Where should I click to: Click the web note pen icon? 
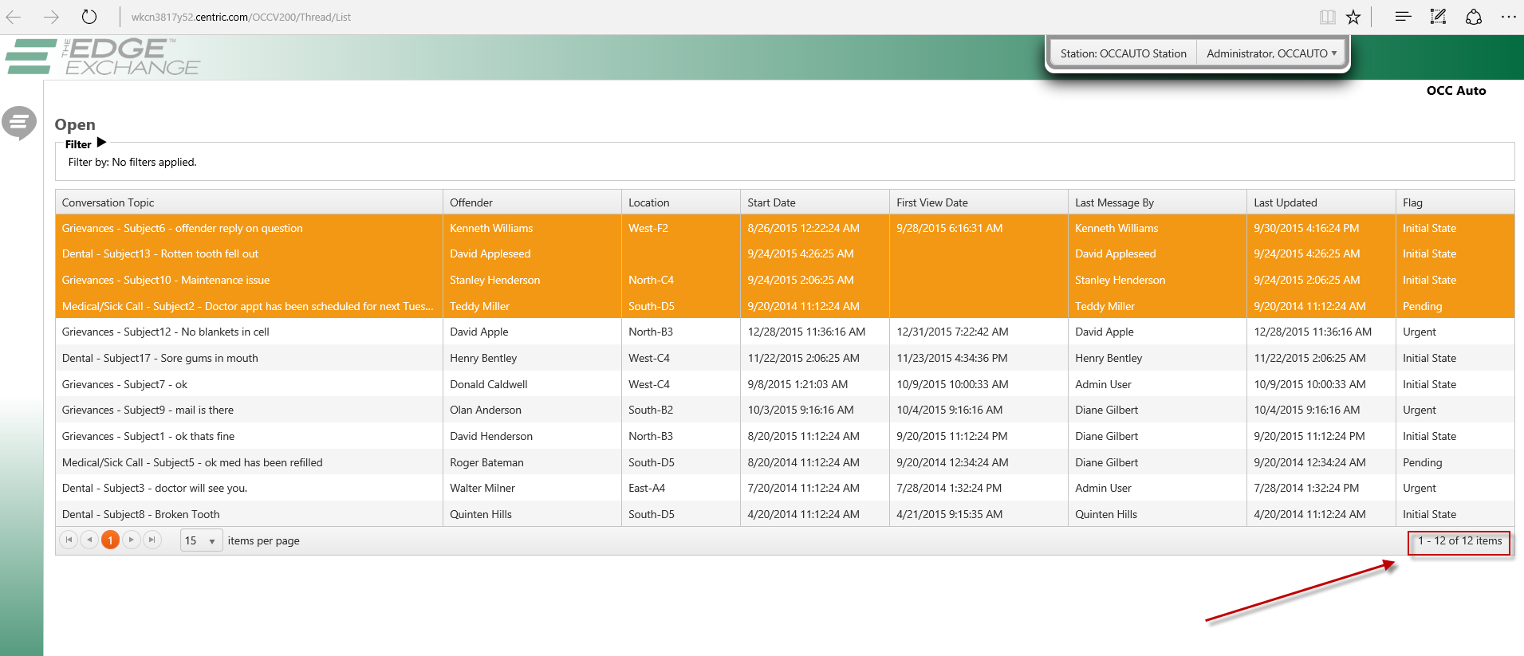click(1438, 17)
